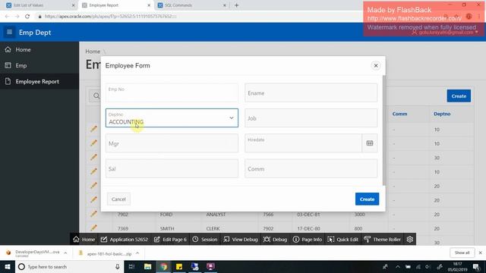Click the browser address bar URL
The width and height of the screenshot is (486, 273).
click(111, 17)
